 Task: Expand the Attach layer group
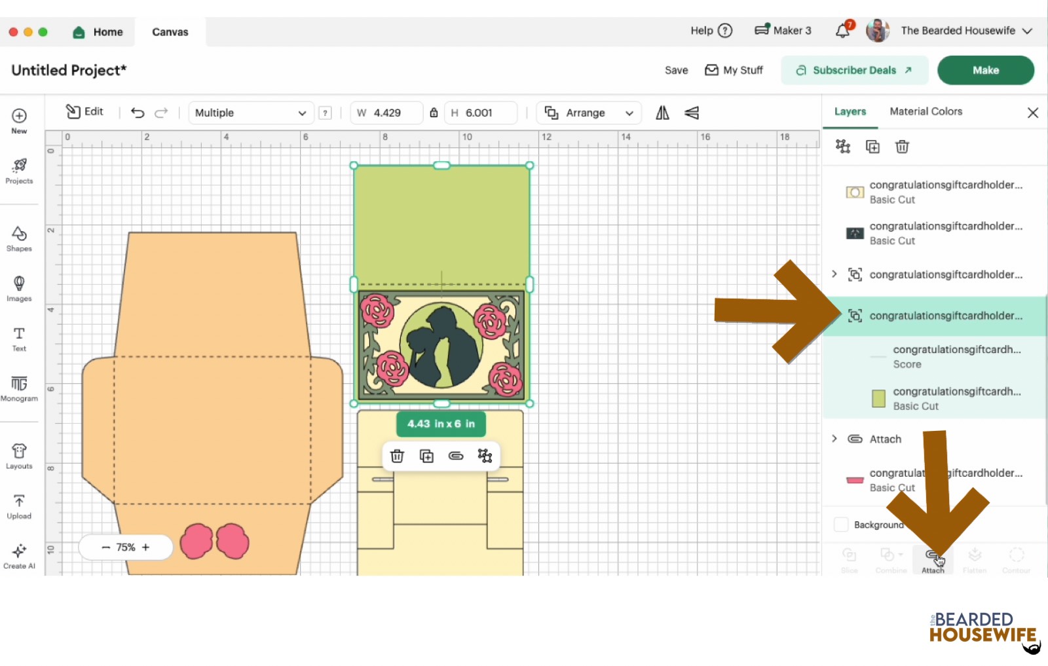834,439
